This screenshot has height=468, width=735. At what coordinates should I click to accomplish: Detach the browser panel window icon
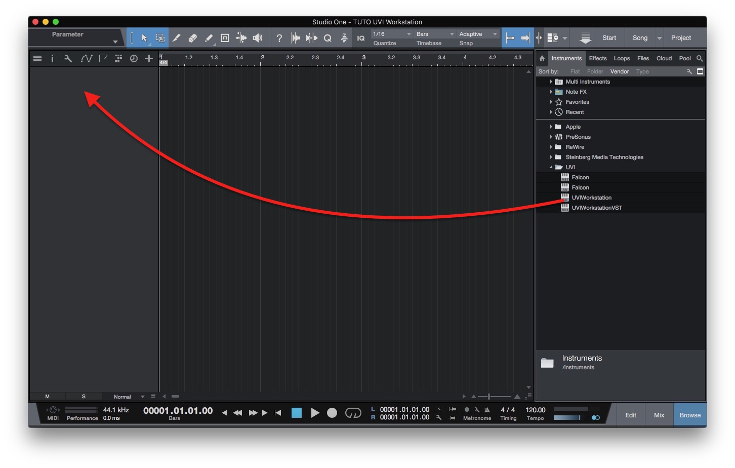pyautogui.click(x=700, y=71)
